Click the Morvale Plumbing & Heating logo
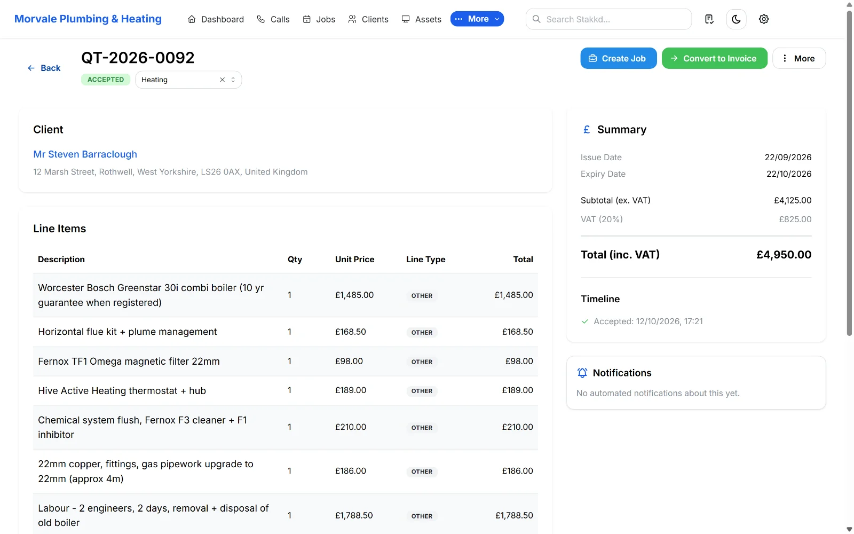This screenshot has width=854, height=534. pyautogui.click(x=88, y=19)
